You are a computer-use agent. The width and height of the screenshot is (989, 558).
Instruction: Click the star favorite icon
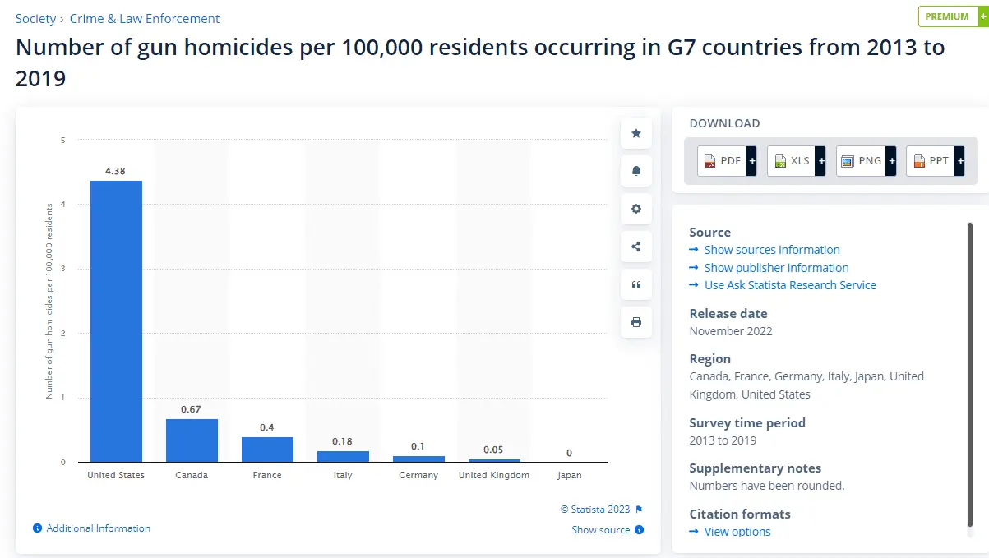pos(635,133)
